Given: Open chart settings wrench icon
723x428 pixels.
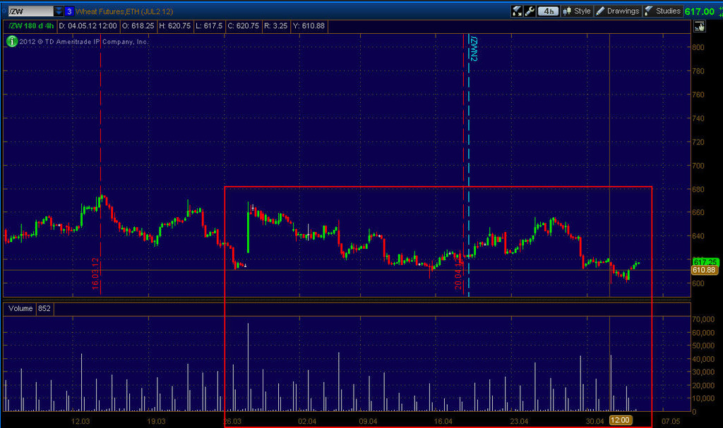Looking at the screenshot, I should [530, 11].
